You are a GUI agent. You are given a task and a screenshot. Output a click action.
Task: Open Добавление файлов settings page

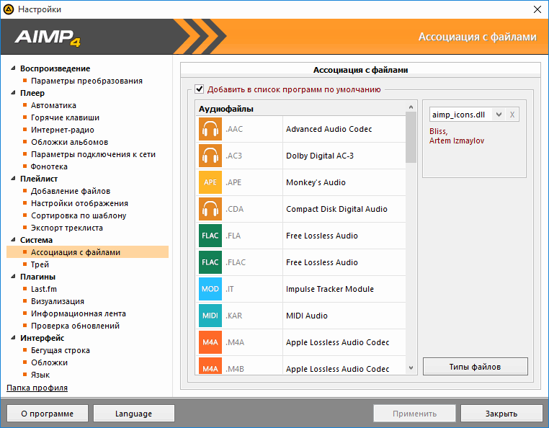[x=71, y=191]
